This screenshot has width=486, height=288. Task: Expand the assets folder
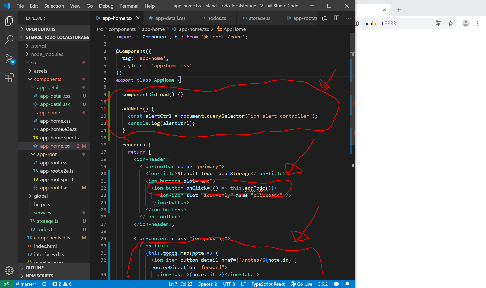coord(54,71)
